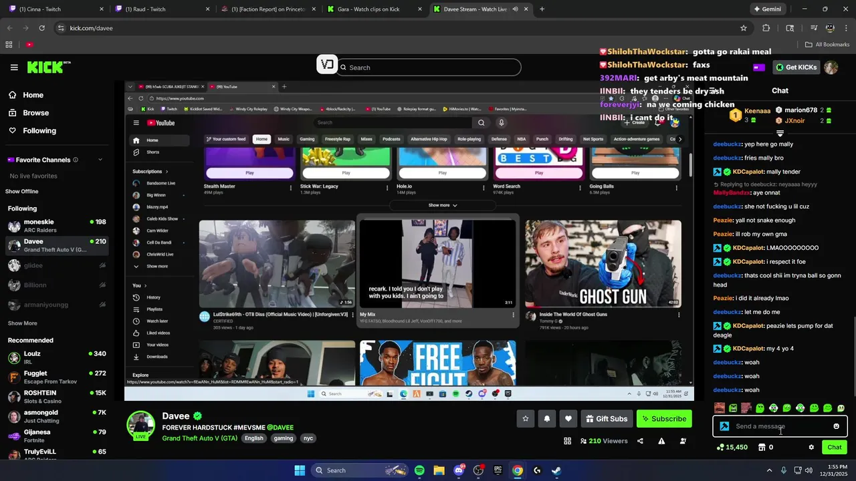
Task: Open recommended channel Fugglet
Action: coord(57,377)
